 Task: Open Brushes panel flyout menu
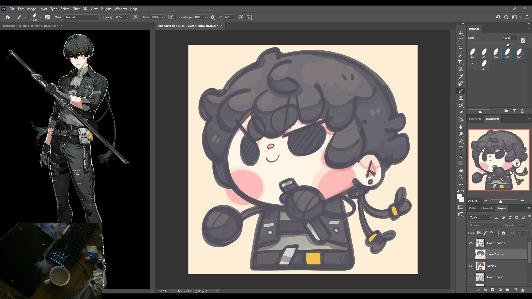coord(529,29)
